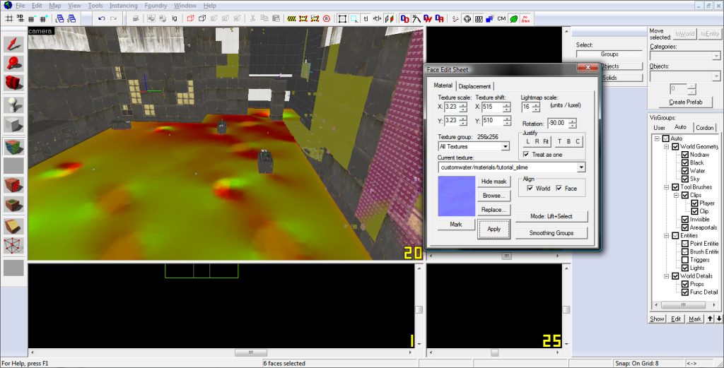The image size is (724, 368).
Task: Select the Selection arrow tool
Action: [x=13, y=44]
